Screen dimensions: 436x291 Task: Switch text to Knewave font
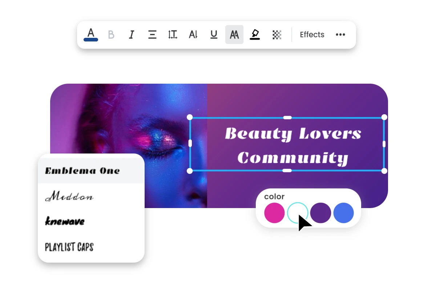click(x=64, y=221)
